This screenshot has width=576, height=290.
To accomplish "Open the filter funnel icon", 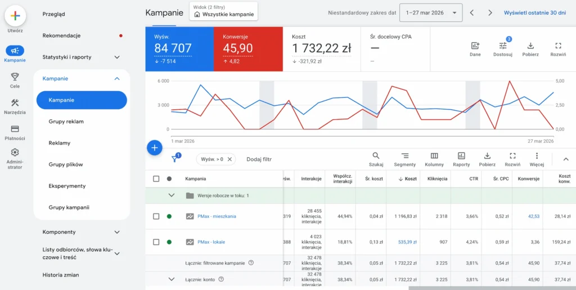I will [175, 159].
